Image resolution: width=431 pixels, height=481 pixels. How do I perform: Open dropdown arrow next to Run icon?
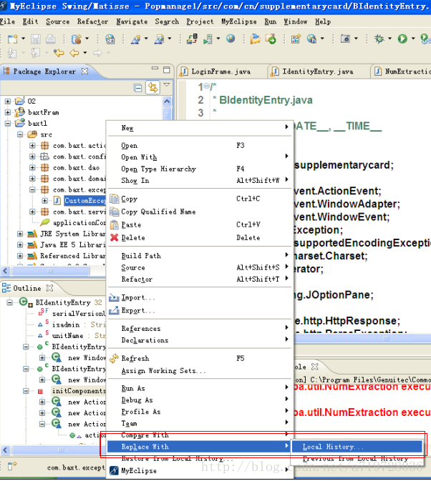pyautogui.click(x=413, y=39)
